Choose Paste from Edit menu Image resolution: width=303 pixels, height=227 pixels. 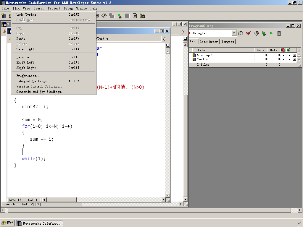coord(54,39)
